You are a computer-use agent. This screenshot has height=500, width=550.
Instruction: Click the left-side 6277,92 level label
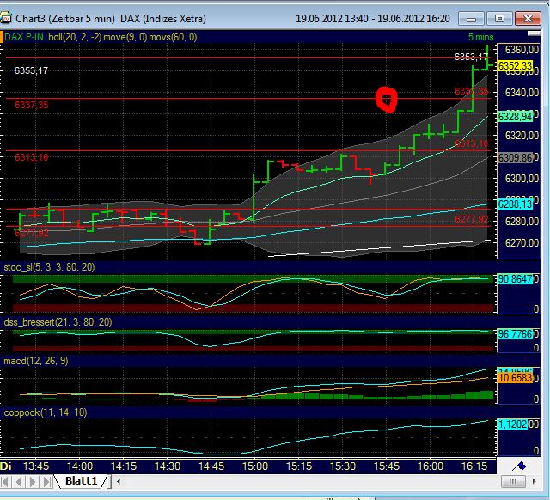(x=32, y=233)
